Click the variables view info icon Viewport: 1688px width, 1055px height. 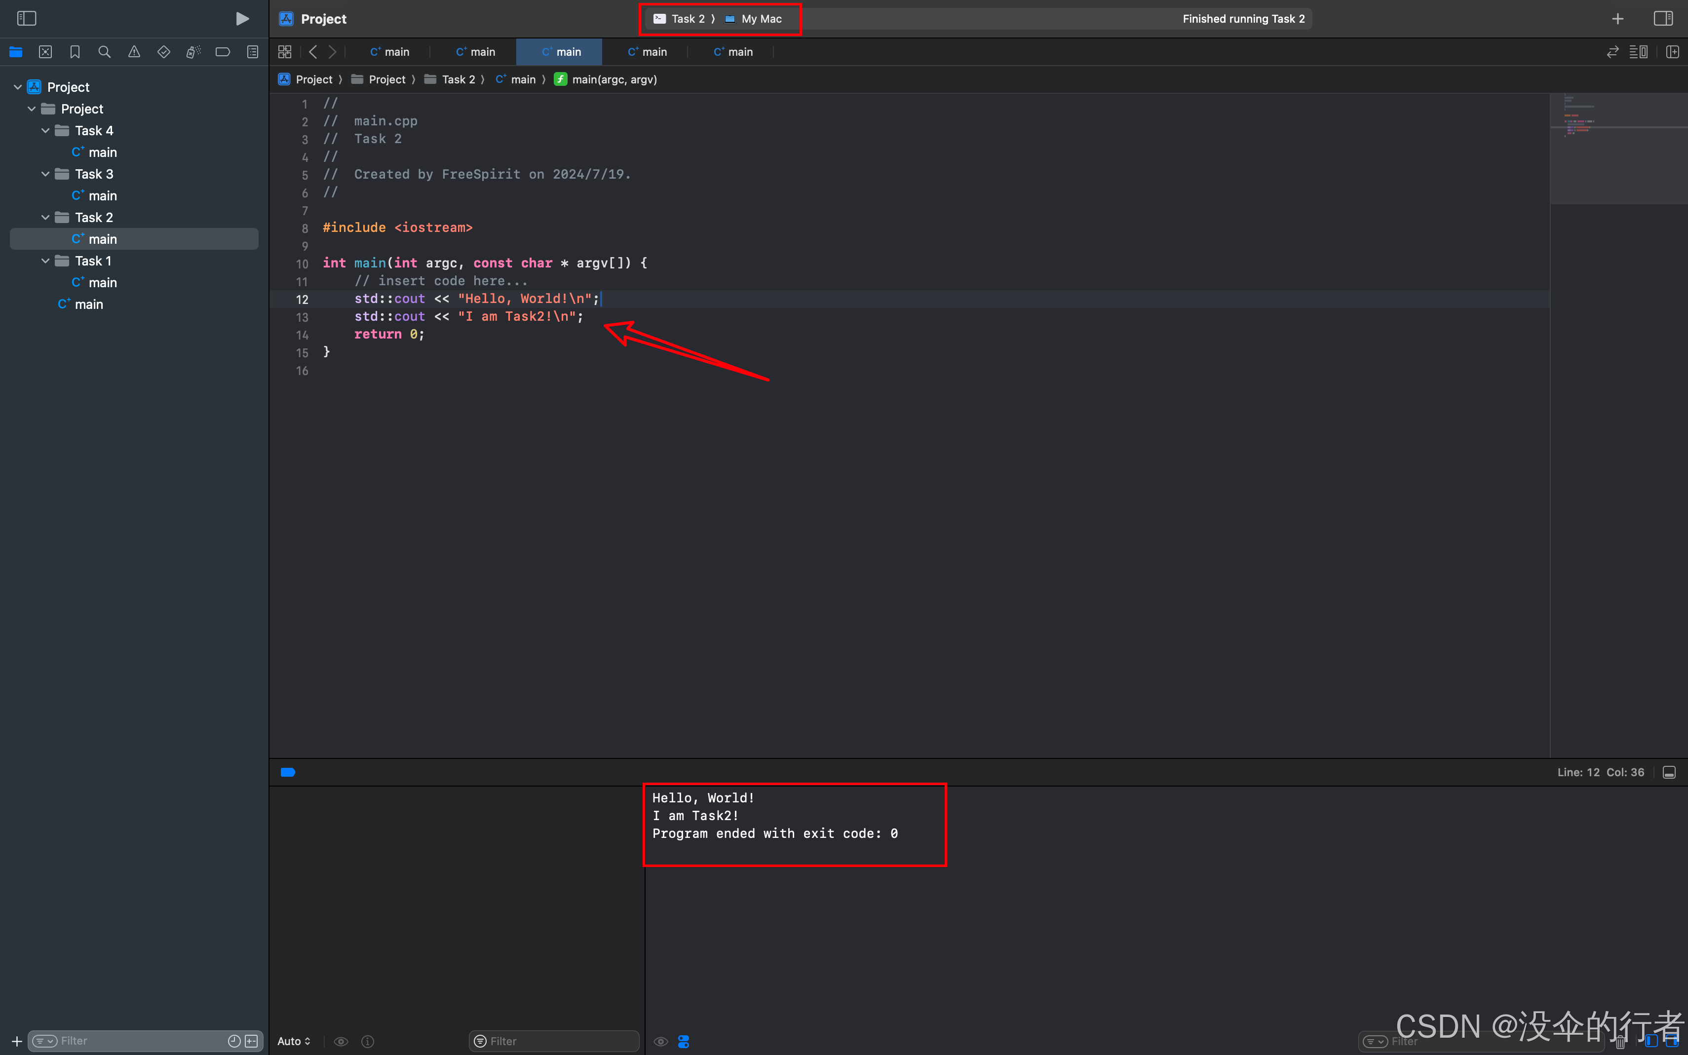click(368, 1041)
